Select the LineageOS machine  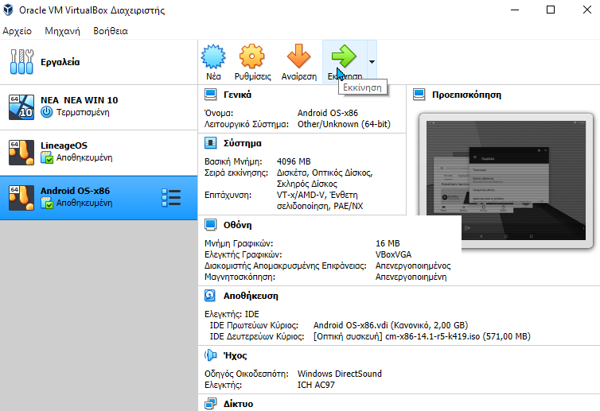[99, 153]
